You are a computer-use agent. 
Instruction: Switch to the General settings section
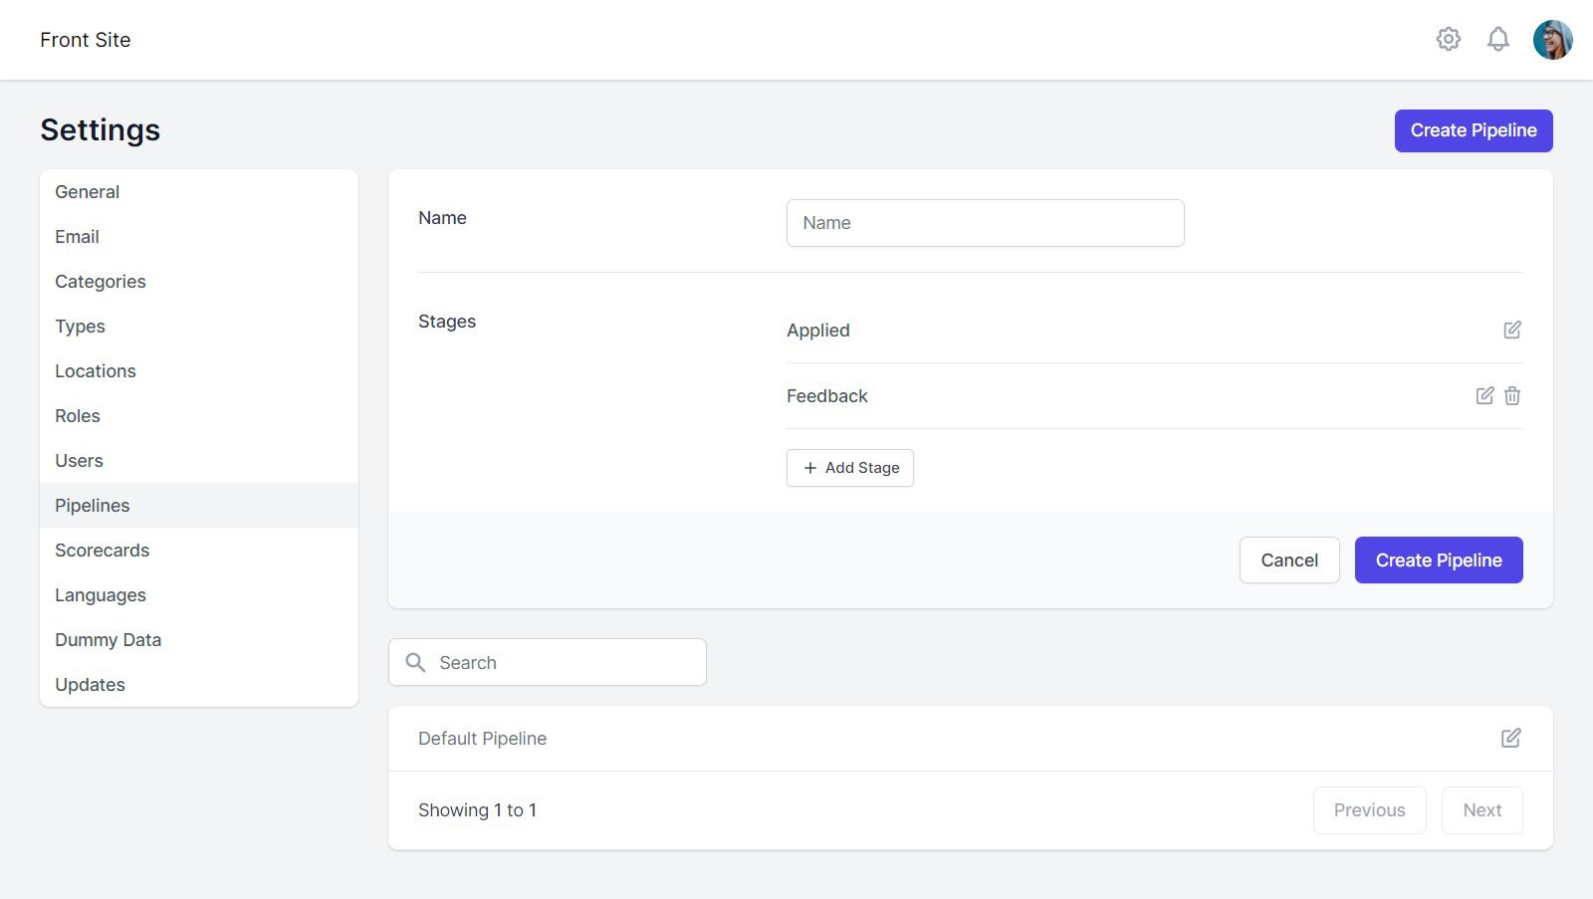88,191
